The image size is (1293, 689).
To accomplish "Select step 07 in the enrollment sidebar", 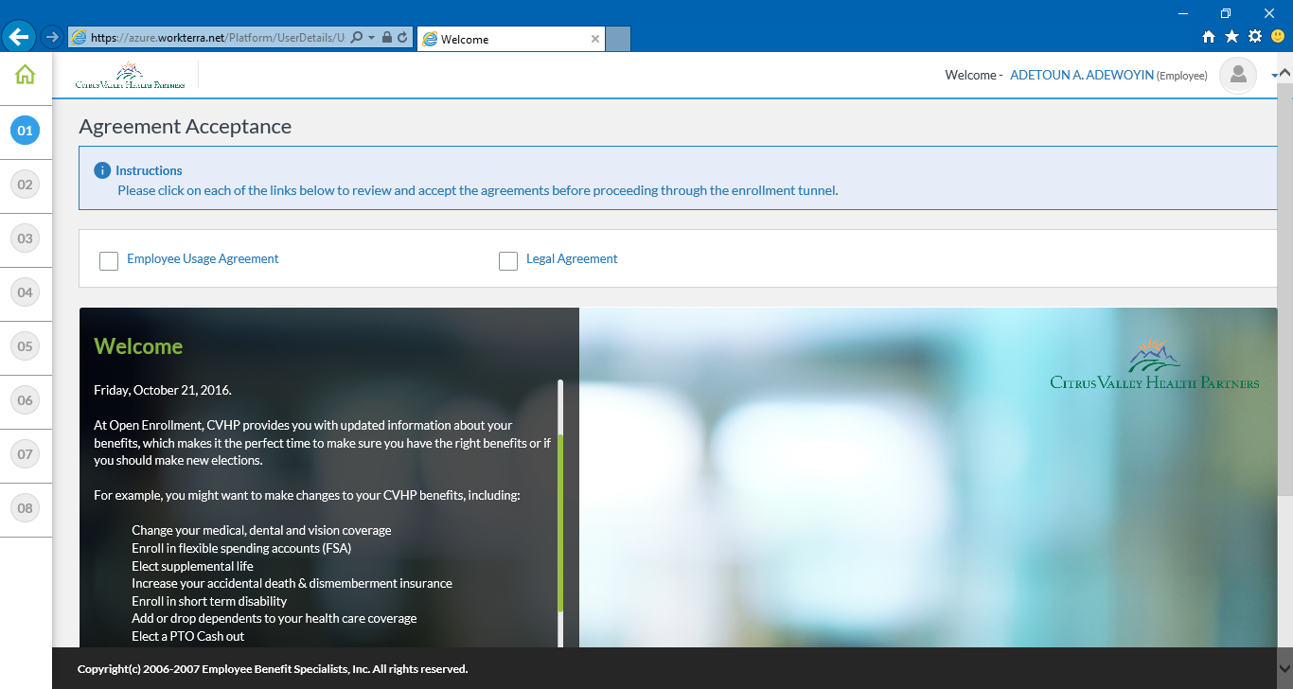I will point(25,454).
